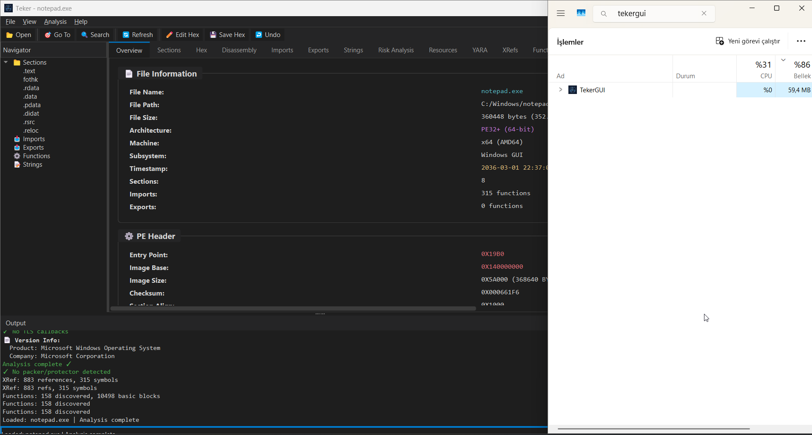Select the .text section in the navigator
The width and height of the screenshot is (812, 435).
pyautogui.click(x=29, y=71)
